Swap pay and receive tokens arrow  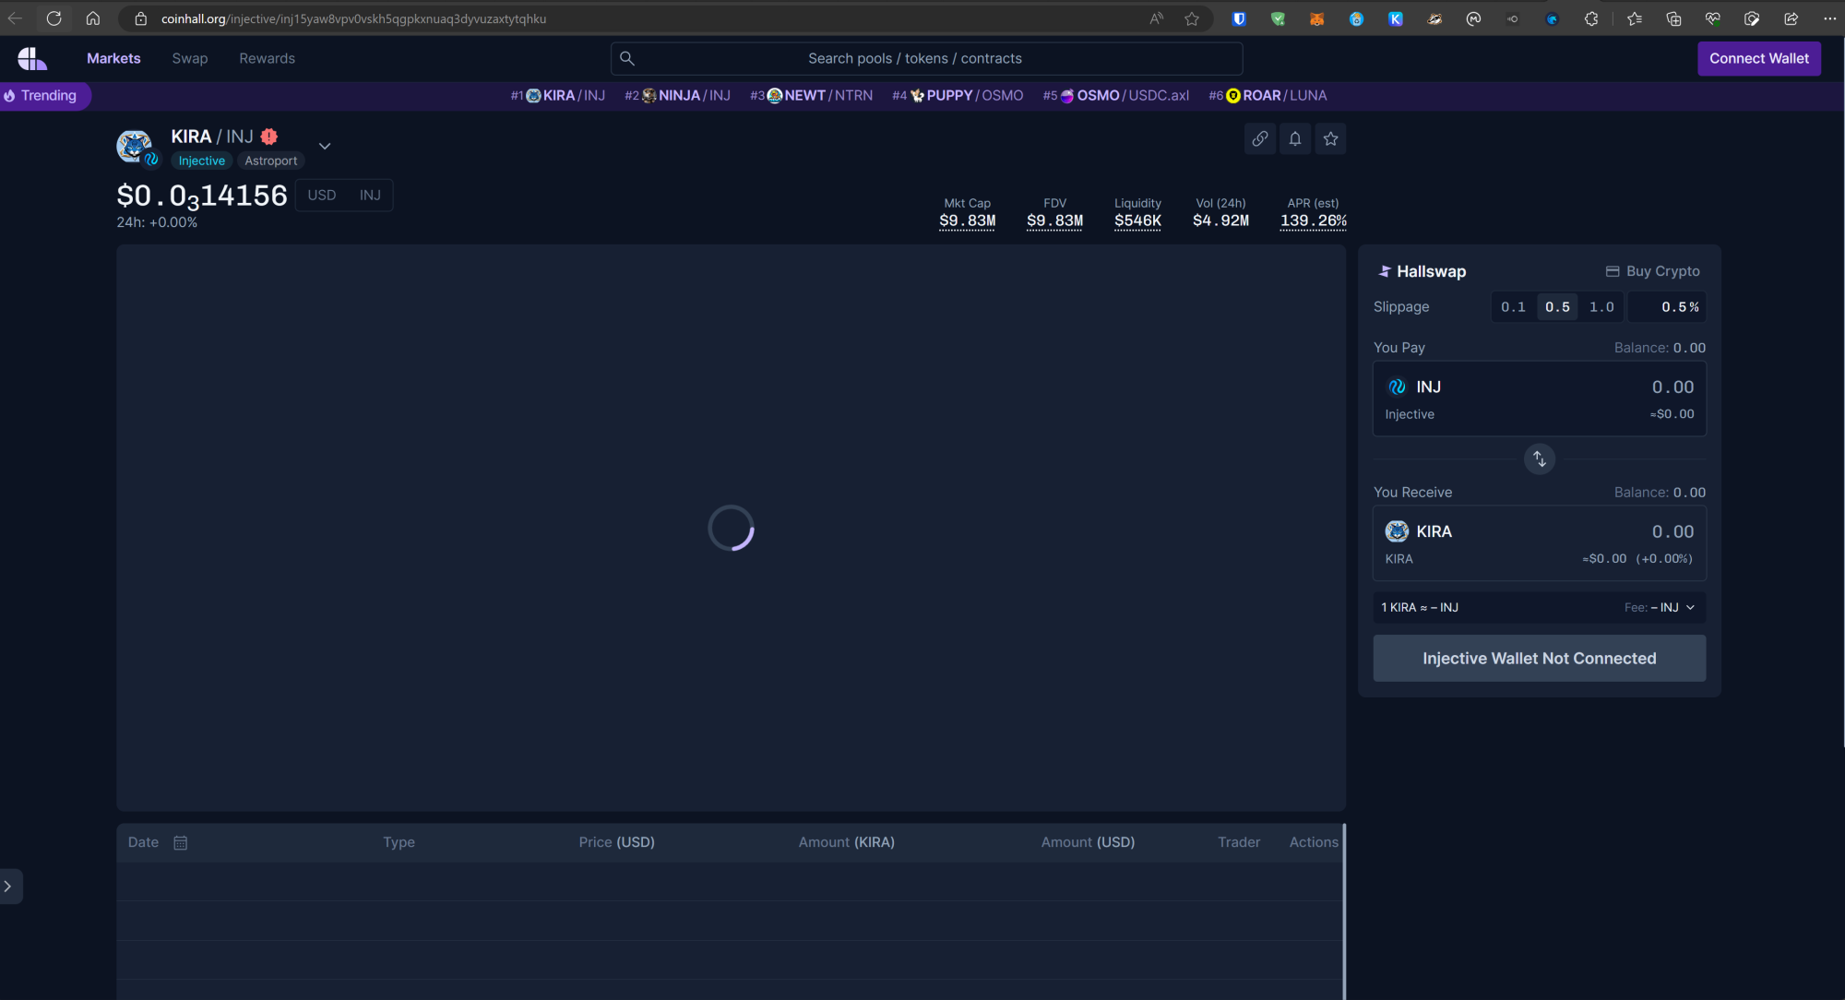[1539, 458]
